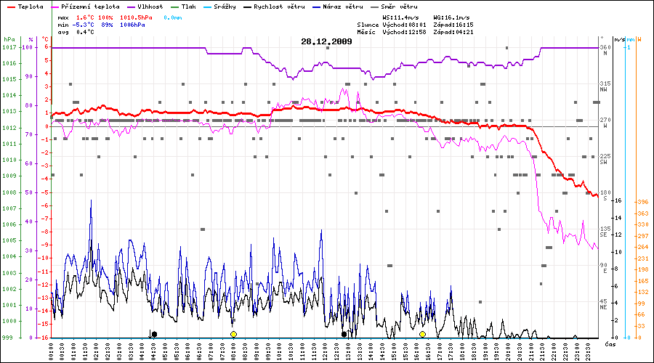Click the black moon marker near 13:00
This screenshot has height=363, width=654.
point(344,334)
